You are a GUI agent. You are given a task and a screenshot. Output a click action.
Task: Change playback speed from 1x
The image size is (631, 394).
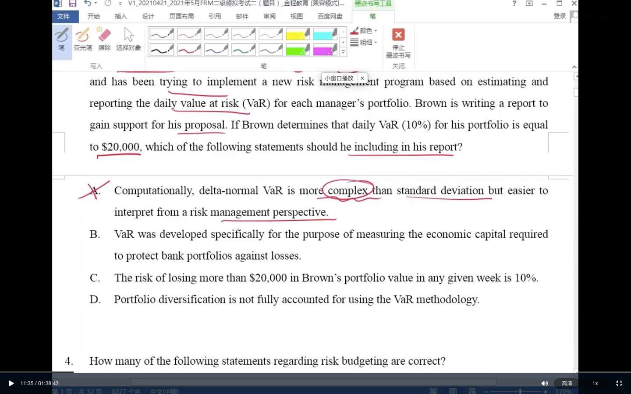[x=595, y=383]
